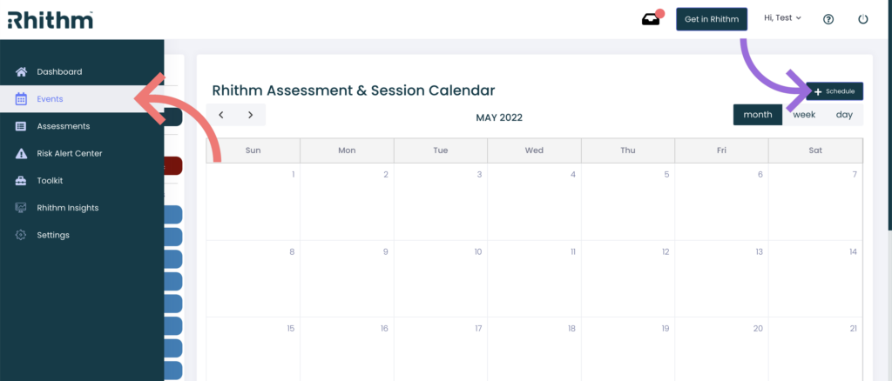
Task: Click the Get in Rhithm button
Action: coord(711,19)
